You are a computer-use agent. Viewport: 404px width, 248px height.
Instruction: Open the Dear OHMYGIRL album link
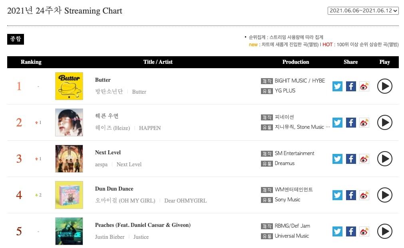[x=185, y=201]
